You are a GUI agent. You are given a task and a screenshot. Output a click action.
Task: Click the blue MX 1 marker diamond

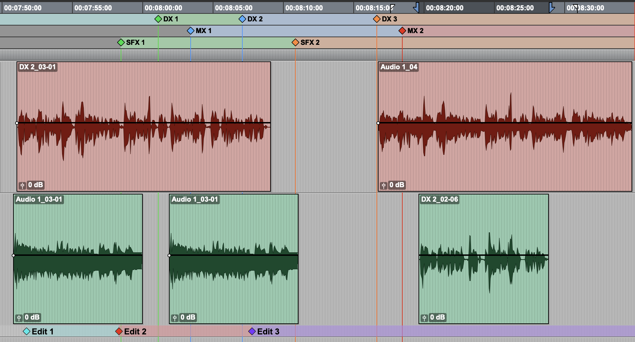pyautogui.click(x=191, y=31)
